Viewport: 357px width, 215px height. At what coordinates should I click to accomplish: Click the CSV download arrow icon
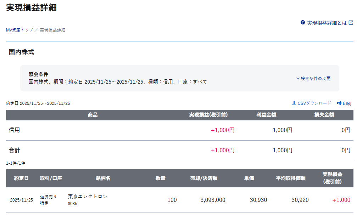pos(294,103)
